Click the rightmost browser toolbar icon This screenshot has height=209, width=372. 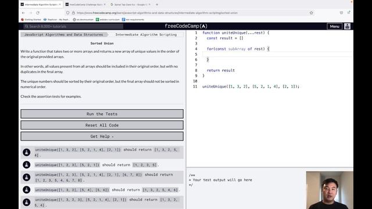pos(349,13)
